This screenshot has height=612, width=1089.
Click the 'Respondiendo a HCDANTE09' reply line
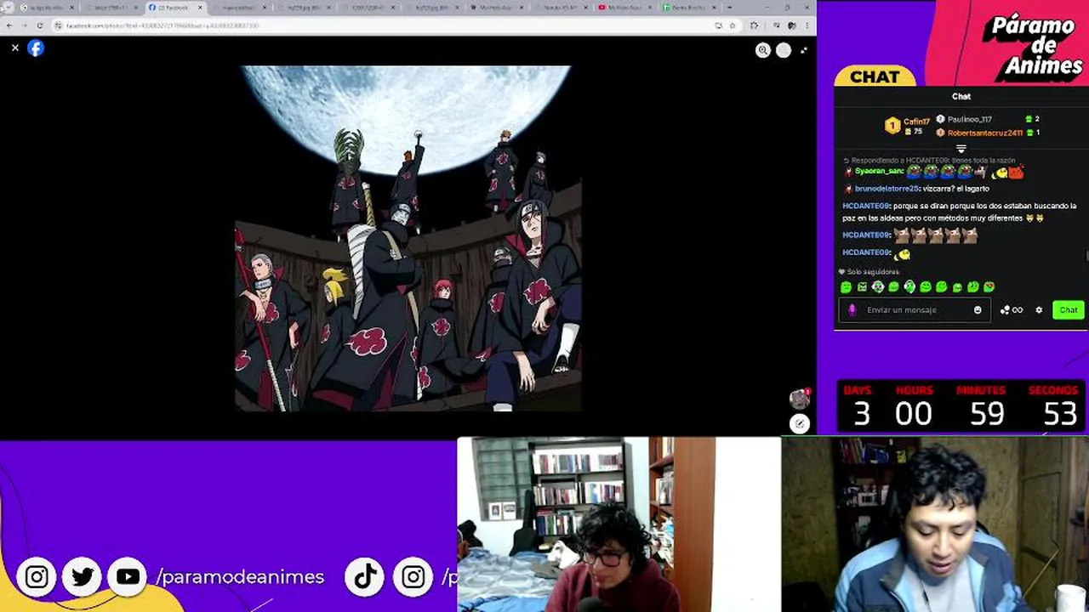(x=929, y=160)
